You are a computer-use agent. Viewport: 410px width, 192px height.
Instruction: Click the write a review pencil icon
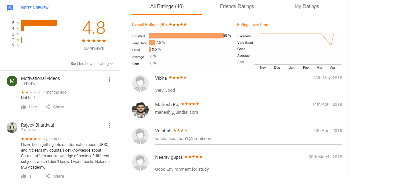[10, 8]
